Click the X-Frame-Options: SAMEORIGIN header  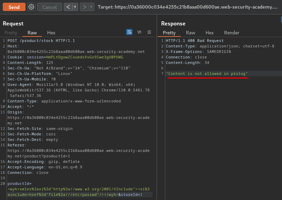(x=198, y=52)
